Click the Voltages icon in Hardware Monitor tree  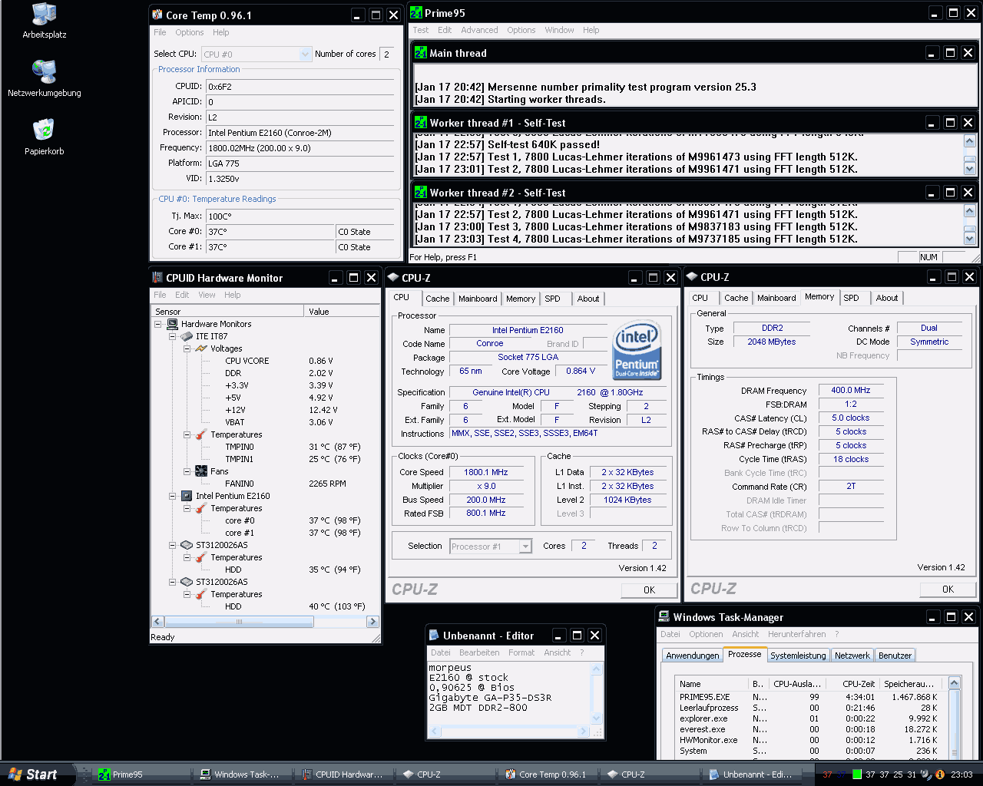[201, 348]
